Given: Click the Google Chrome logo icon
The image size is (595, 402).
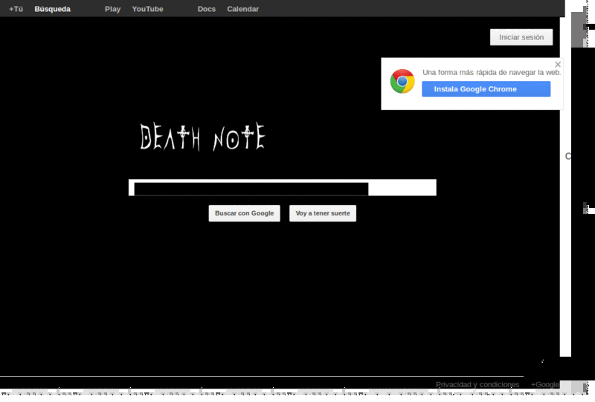Looking at the screenshot, I should click(402, 81).
